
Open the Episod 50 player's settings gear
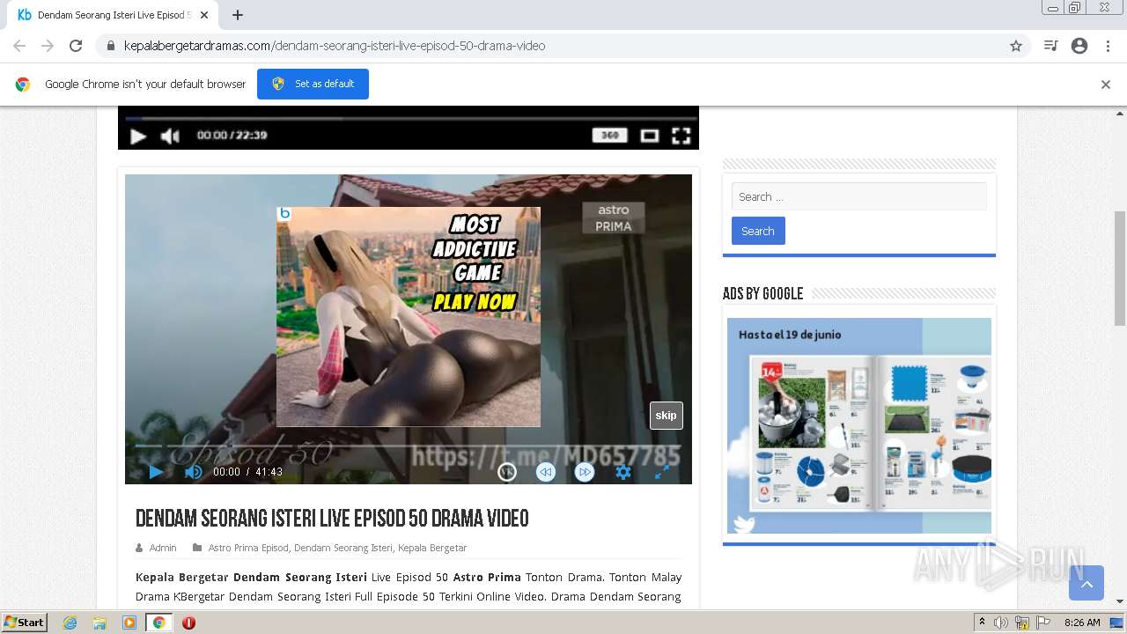(x=623, y=472)
